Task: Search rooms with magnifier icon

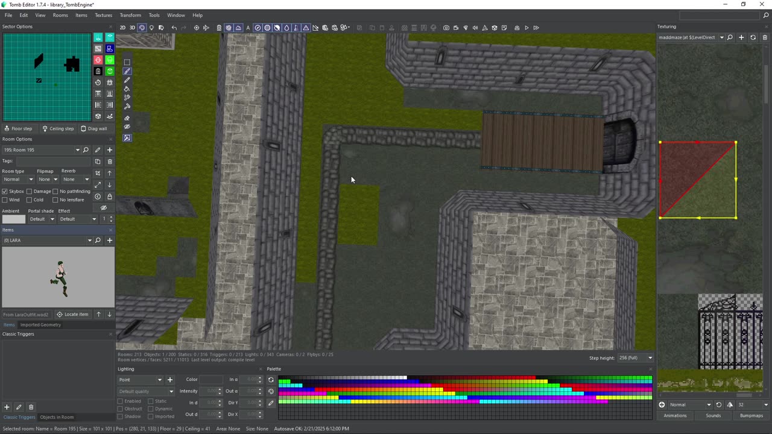Action: point(86,149)
